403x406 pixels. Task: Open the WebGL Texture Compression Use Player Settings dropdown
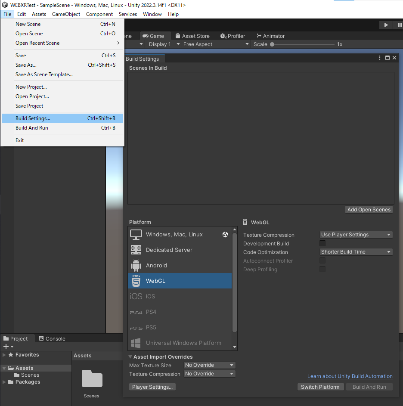coord(356,235)
